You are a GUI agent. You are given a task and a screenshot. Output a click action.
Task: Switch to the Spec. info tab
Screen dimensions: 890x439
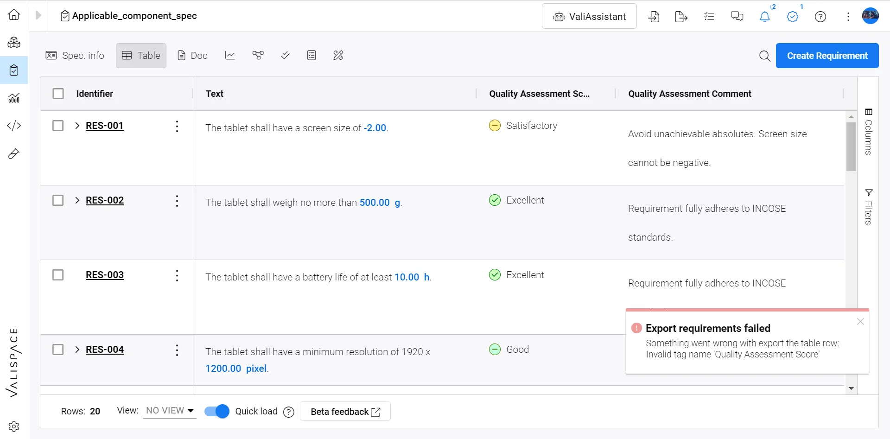75,56
